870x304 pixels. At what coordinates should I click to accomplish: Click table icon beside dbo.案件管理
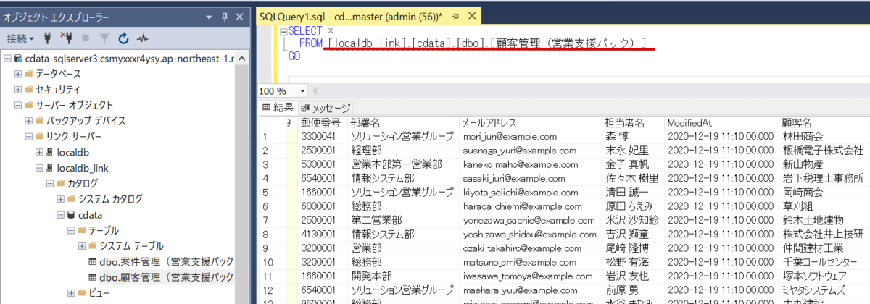coord(93,261)
